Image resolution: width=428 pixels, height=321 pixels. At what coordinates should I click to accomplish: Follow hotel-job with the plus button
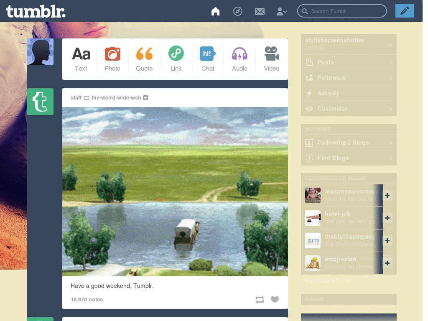(387, 218)
